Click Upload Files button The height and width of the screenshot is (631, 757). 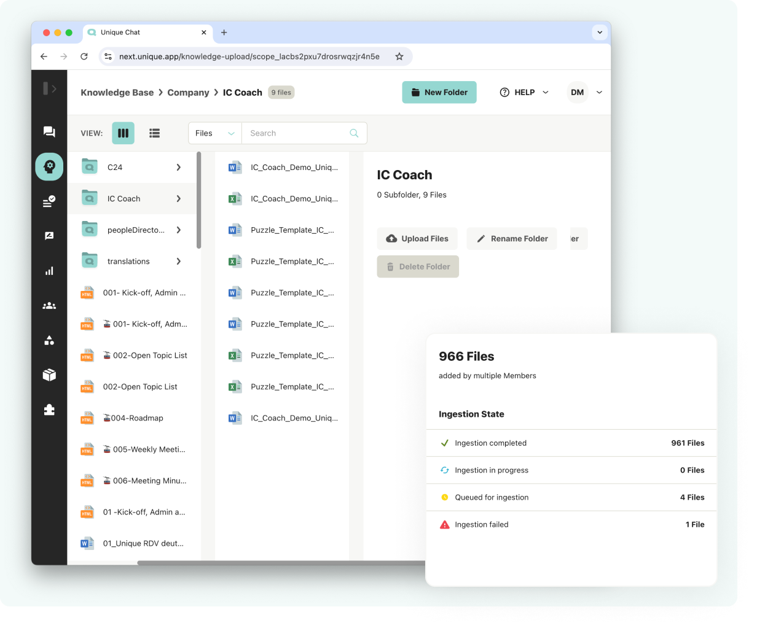[418, 239]
